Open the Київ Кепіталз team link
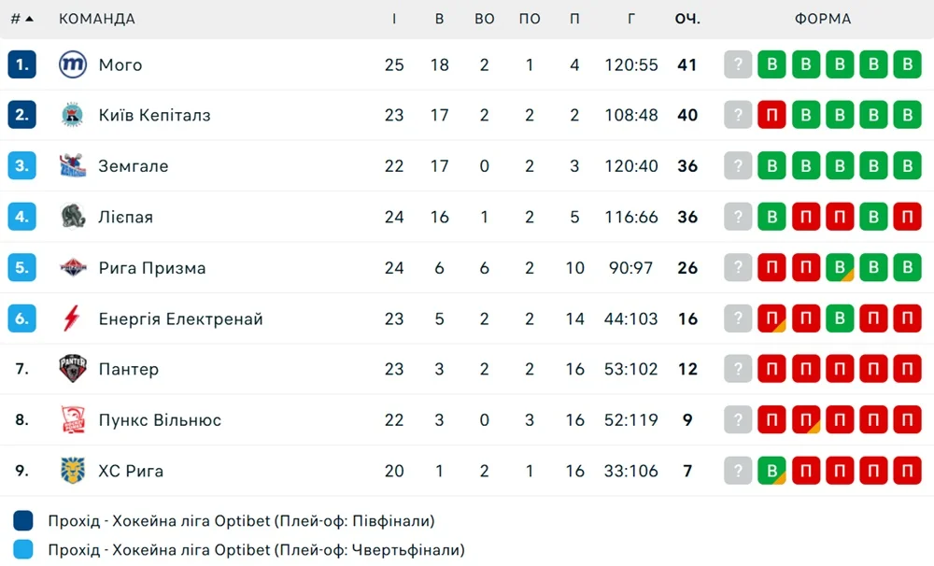The height and width of the screenshot is (566, 934). (x=154, y=115)
